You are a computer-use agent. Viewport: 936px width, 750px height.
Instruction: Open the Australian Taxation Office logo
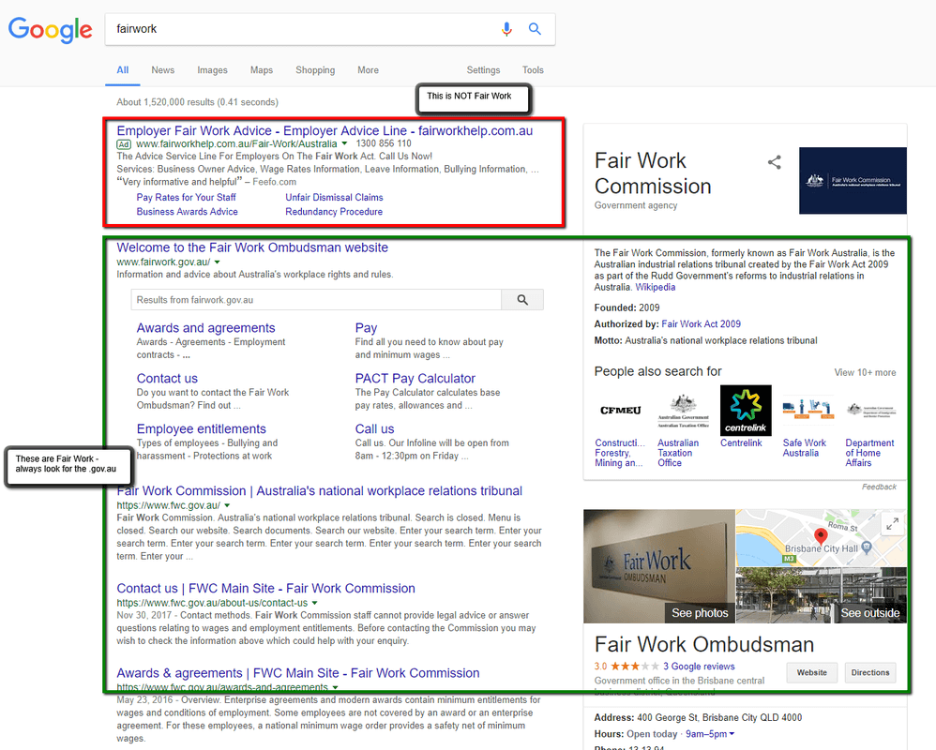click(x=683, y=410)
